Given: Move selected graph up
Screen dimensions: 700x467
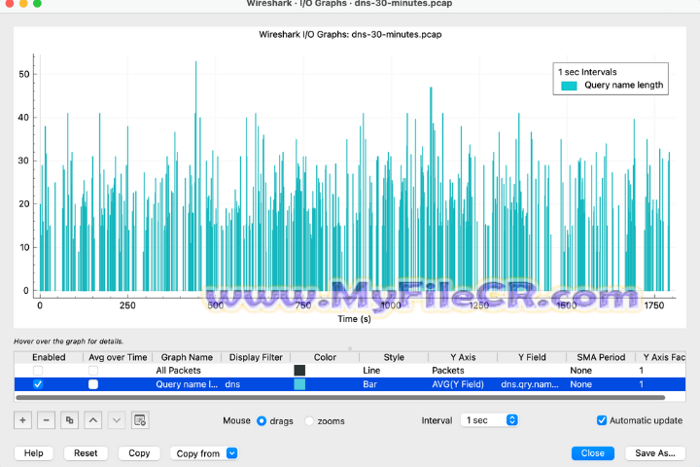Looking at the screenshot, I should [93, 420].
